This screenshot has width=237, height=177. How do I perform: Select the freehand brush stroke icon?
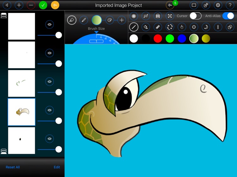[x=72, y=20]
